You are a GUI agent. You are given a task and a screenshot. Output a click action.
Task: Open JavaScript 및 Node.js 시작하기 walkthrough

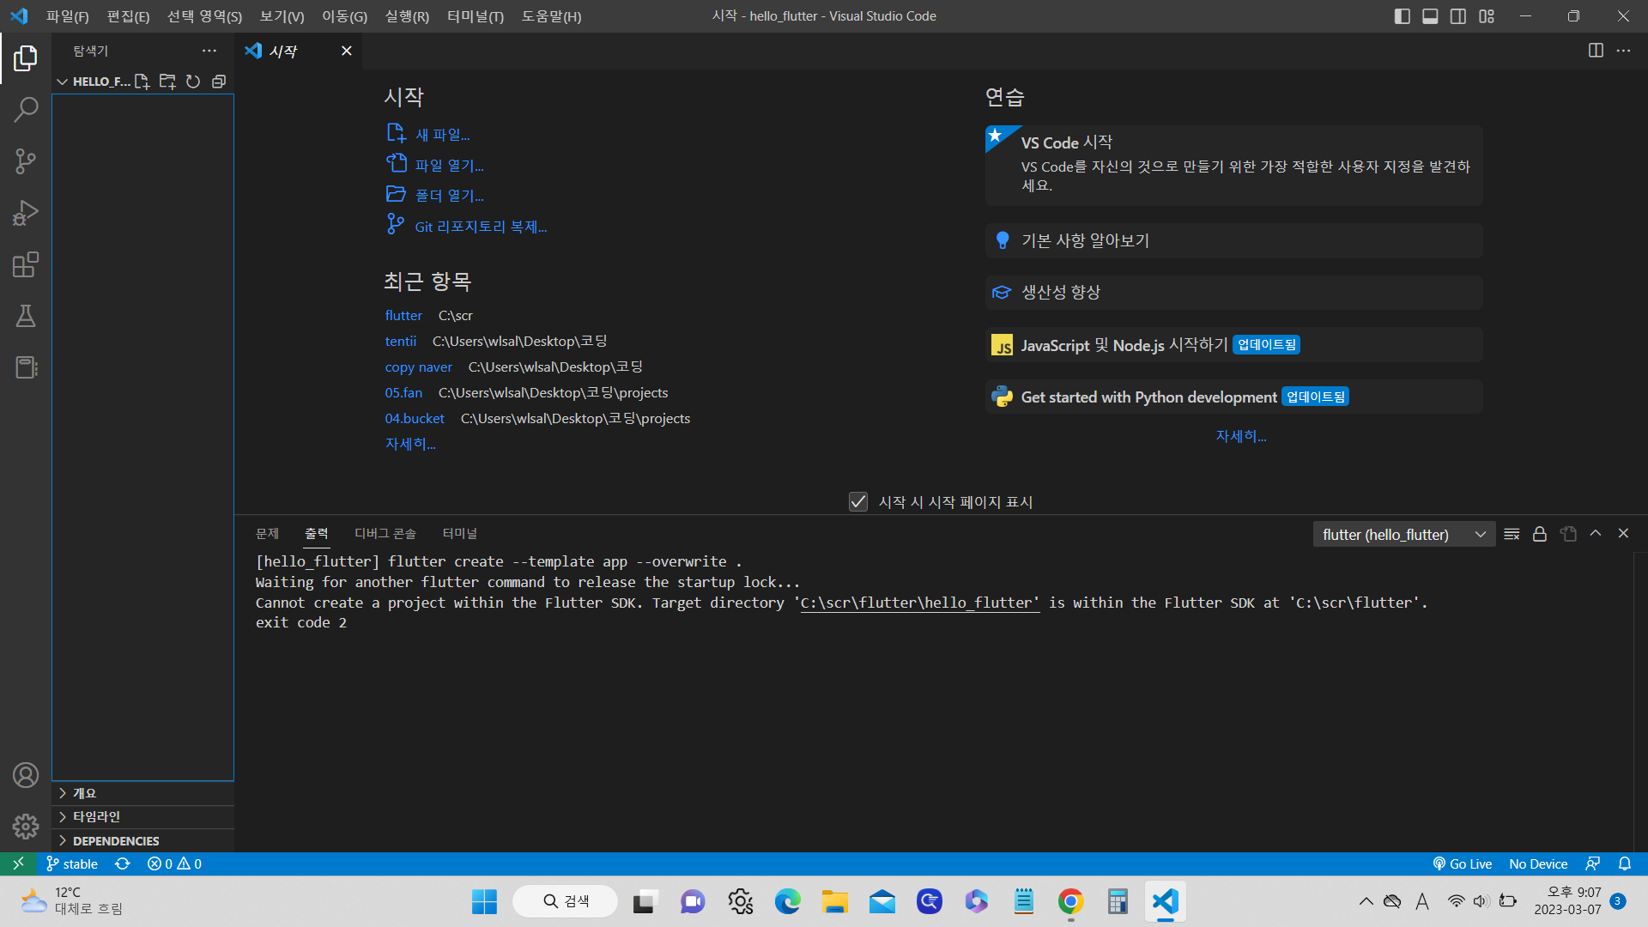coord(1233,345)
